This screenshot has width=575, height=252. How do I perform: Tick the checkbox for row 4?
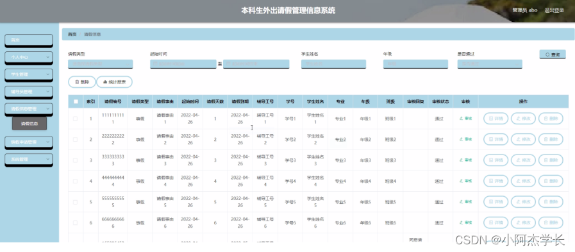click(x=76, y=181)
